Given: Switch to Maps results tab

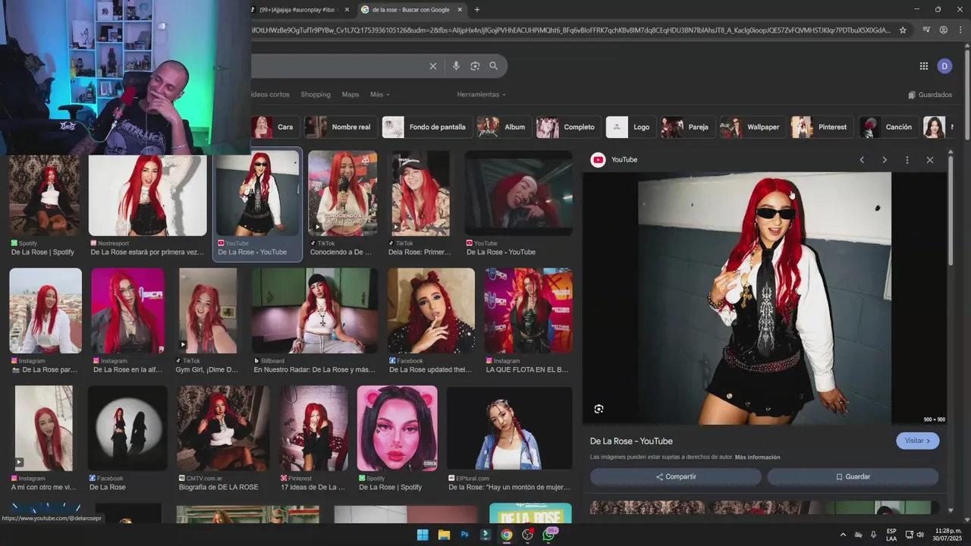Looking at the screenshot, I should pos(350,95).
